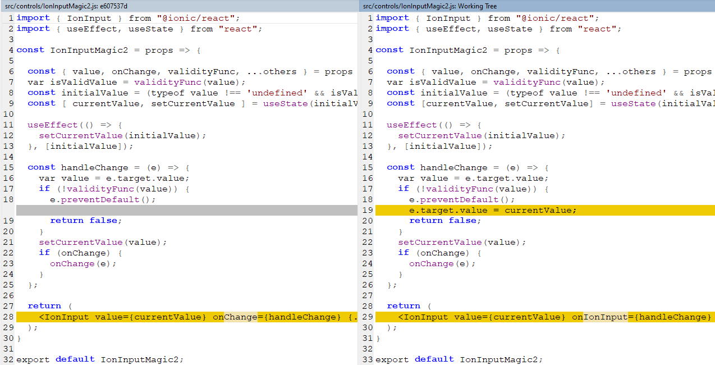This screenshot has width=715, height=365.
Task: Click 'export default IonInputMagic2;' in e607537d pane
Action: click(100, 359)
